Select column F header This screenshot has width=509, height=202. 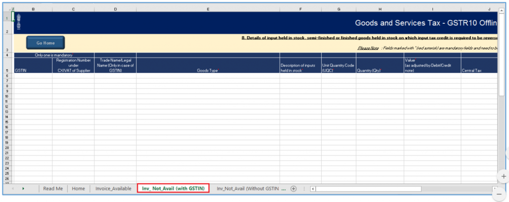(301, 9)
